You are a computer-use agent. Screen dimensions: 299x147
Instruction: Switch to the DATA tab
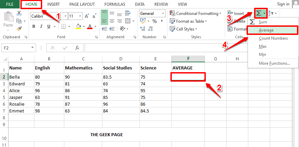139,4
